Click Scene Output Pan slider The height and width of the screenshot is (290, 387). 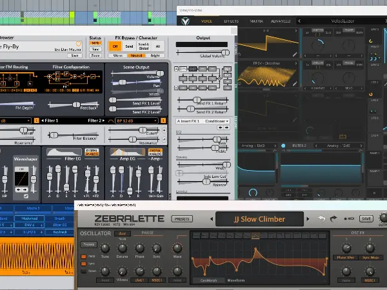pyautogui.click(x=136, y=82)
